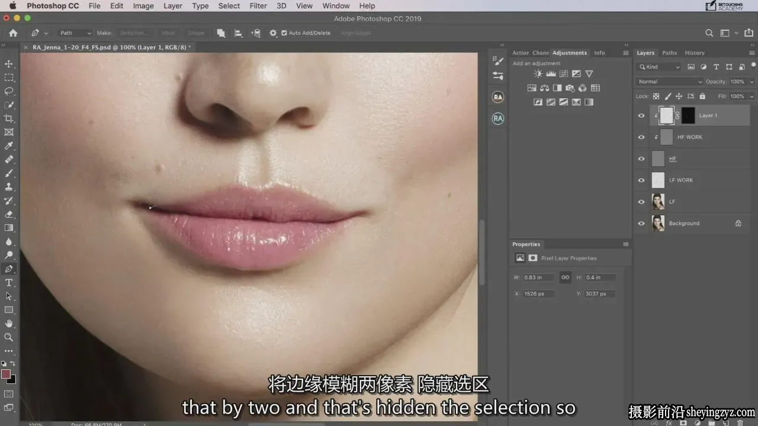This screenshot has height=426, width=758.
Task: Click the Width field in Properties
Action: pos(538,277)
